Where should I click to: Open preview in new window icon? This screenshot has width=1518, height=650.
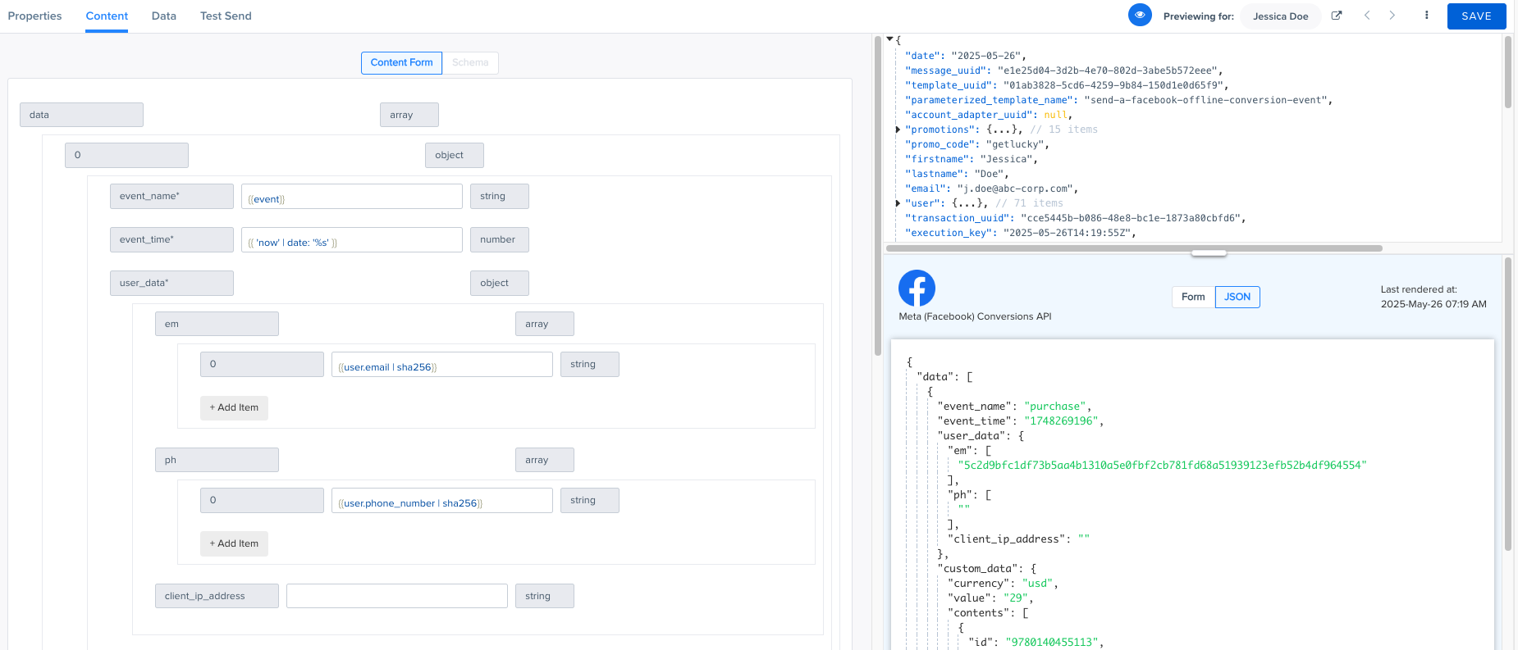[x=1337, y=15]
